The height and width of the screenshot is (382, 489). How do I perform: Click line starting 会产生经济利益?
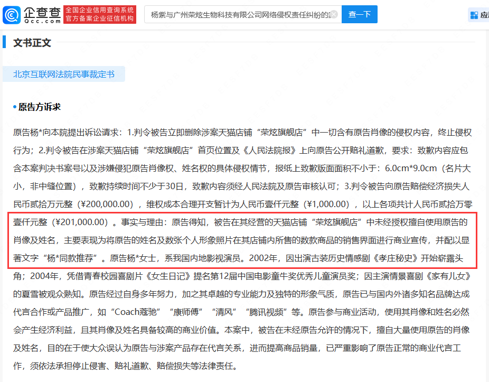point(241,330)
